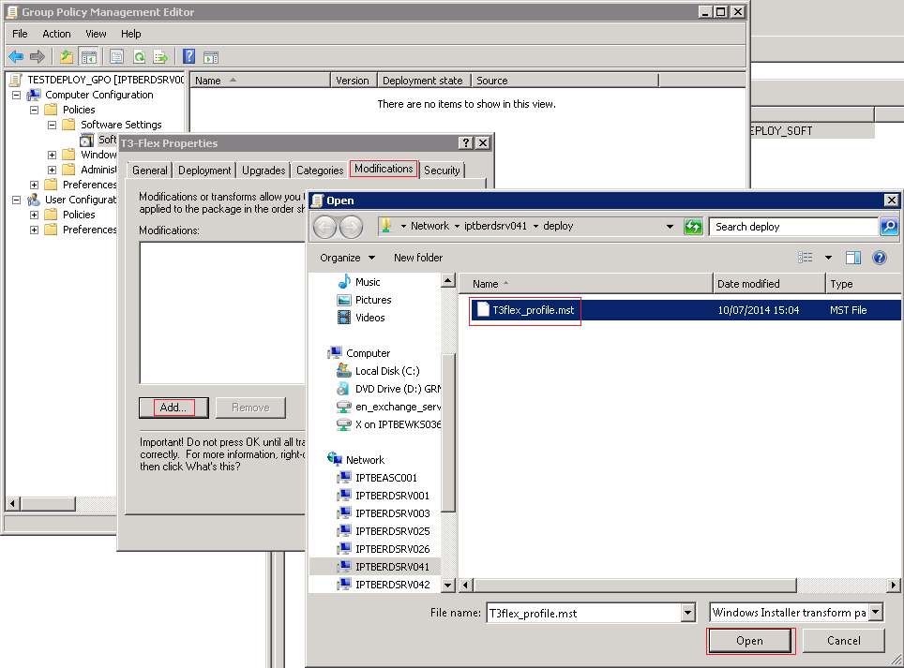Open the File menu
The height and width of the screenshot is (668, 904).
tap(21, 34)
